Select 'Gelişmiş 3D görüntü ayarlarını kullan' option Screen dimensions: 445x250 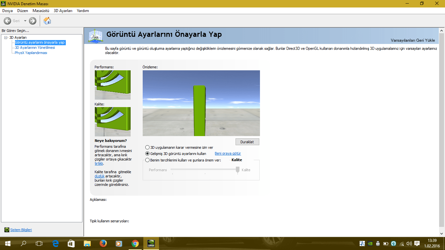click(176, 153)
